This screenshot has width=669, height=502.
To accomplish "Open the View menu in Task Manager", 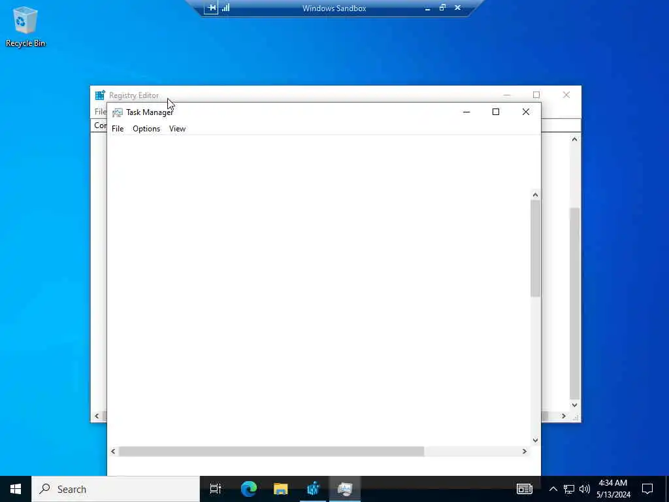I will tap(177, 129).
